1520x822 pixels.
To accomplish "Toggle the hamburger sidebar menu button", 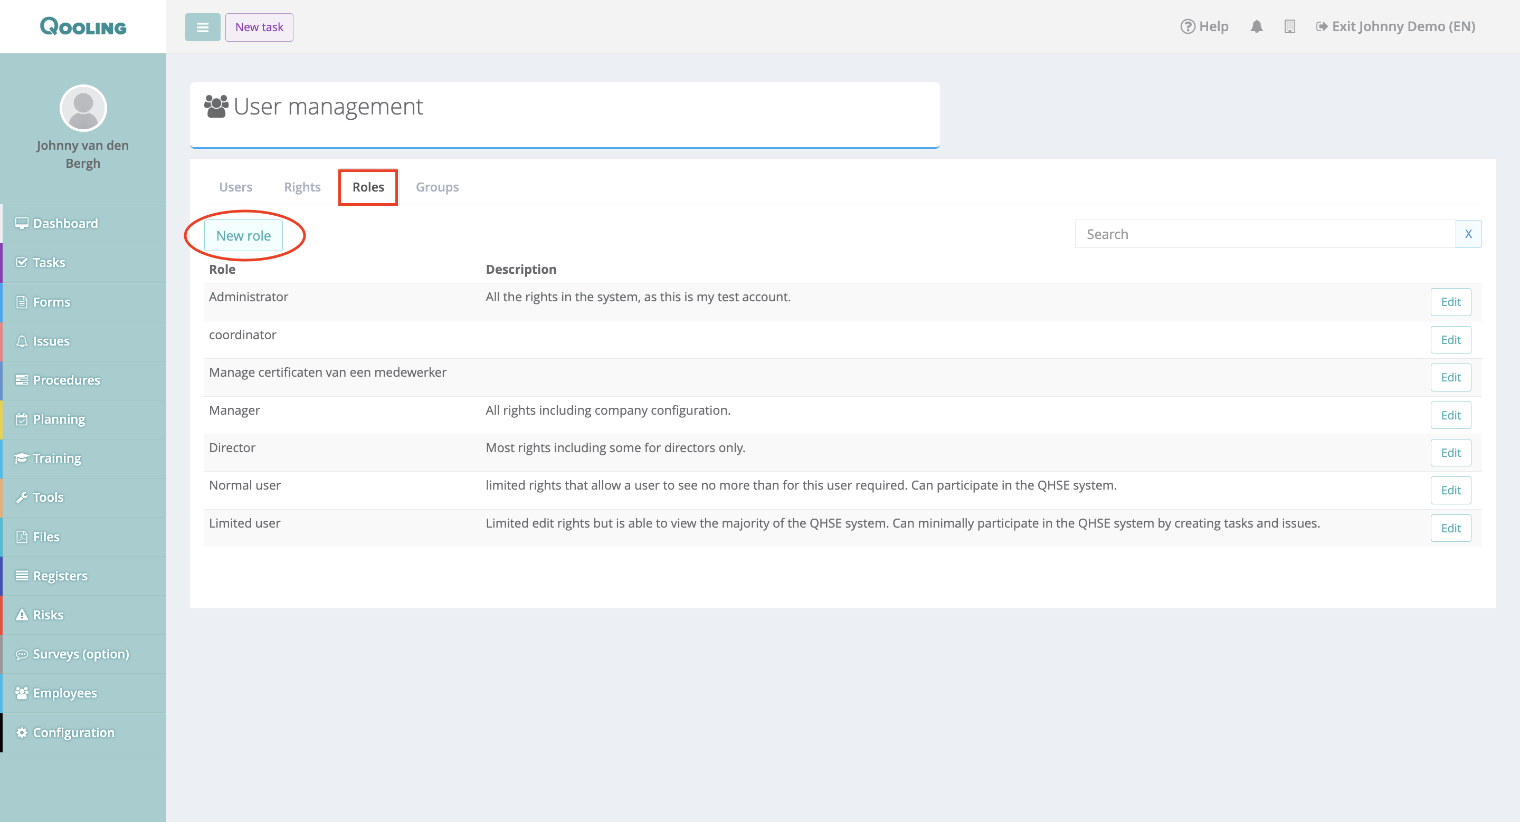I will [x=202, y=27].
